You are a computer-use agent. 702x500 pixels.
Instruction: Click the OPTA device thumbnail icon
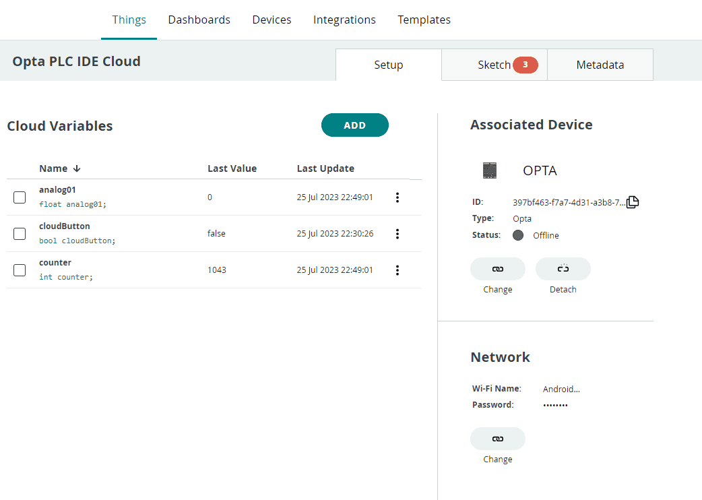click(490, 170)
